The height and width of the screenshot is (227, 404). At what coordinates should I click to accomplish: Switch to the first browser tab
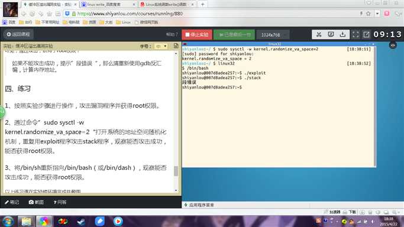point(50,4)
